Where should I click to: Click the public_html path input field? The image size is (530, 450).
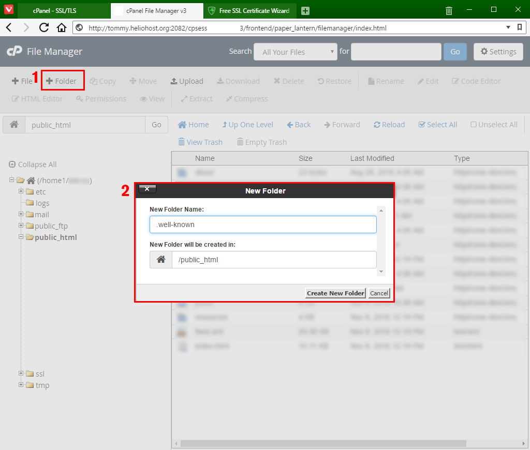point(85,125)
